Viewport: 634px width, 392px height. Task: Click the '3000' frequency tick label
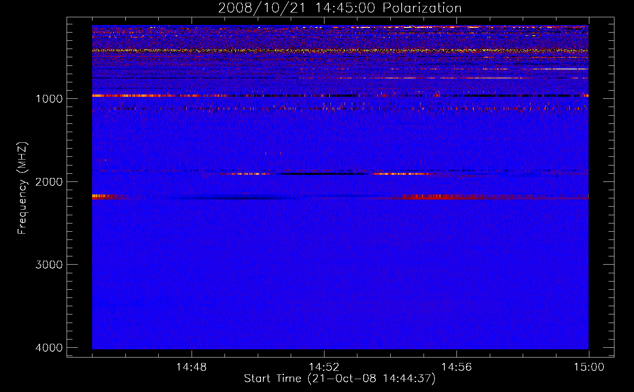coord(49,265)
